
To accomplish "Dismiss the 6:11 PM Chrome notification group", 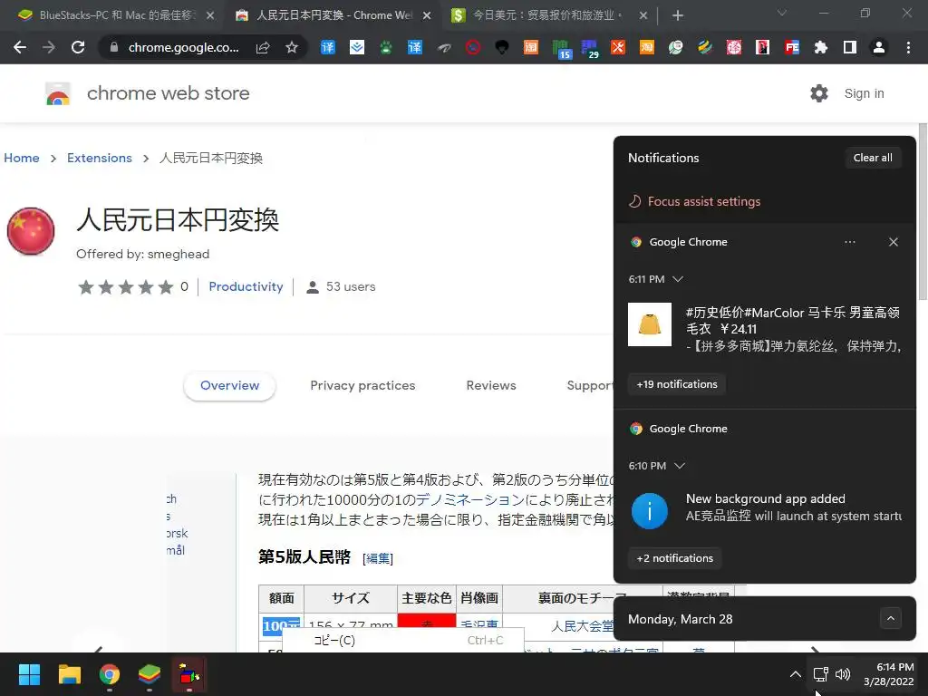I will pyautogui.click(x=894, y=242).
